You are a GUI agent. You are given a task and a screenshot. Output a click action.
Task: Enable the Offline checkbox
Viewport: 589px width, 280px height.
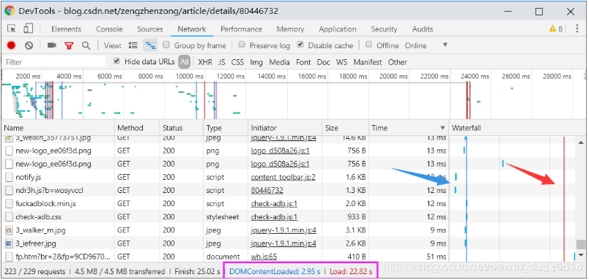(x=369, y=45)
